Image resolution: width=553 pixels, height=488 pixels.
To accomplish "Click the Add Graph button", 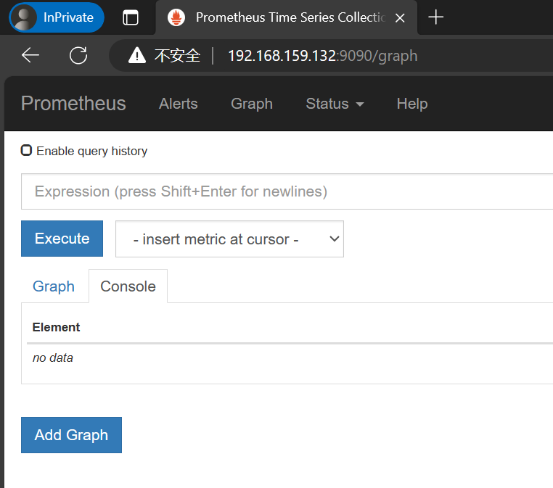I will 71,435.
